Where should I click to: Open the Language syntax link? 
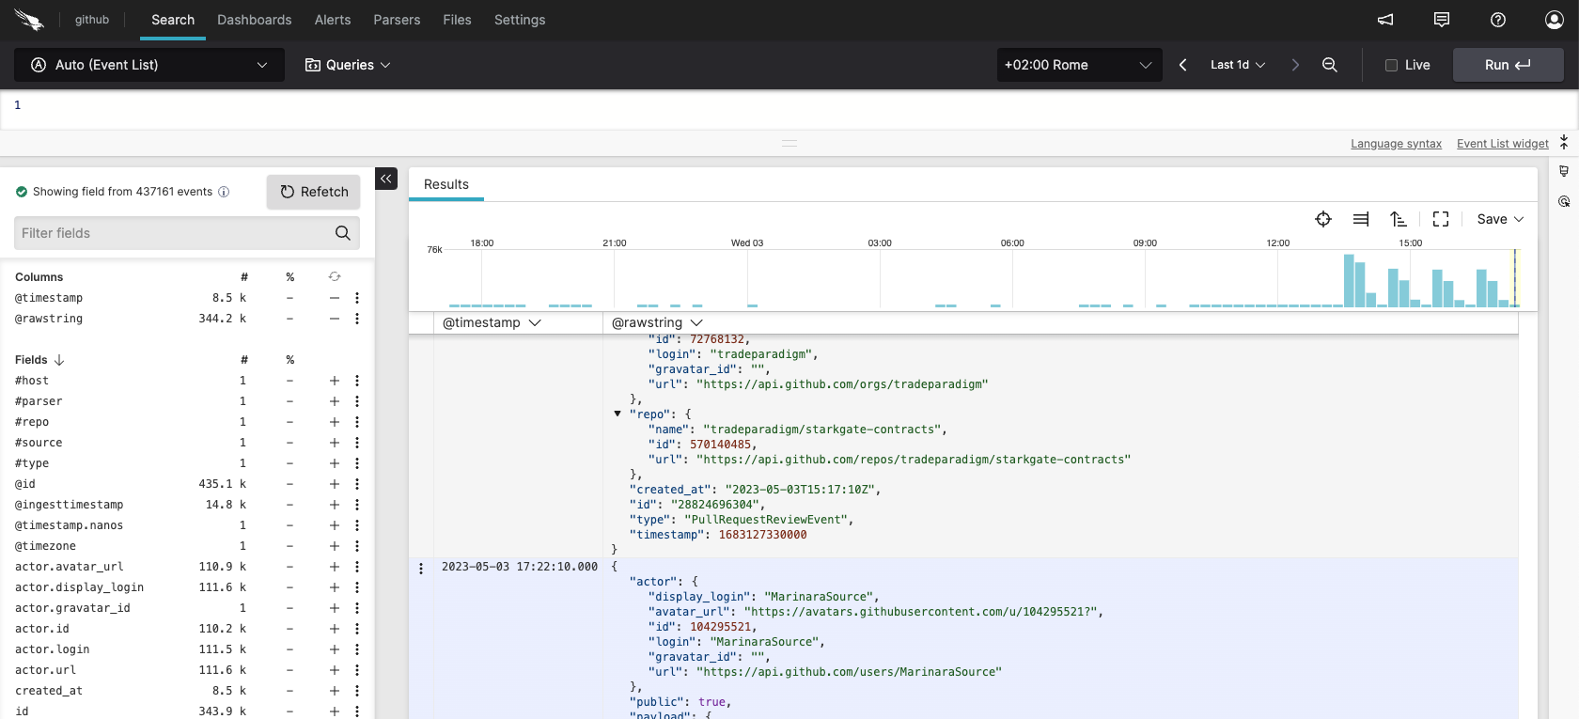[x=1396, y=144]
